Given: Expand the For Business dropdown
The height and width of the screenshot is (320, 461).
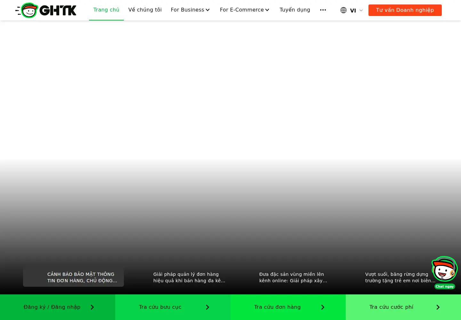Looking at the screenshot, I should pyautogui.click(x=190, y=10).
